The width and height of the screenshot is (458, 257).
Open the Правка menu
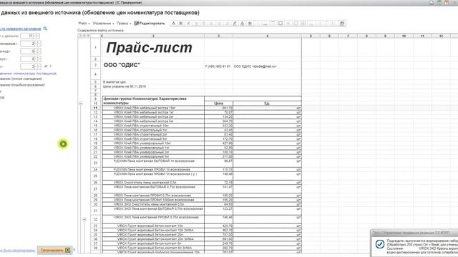tap(124, 24)
